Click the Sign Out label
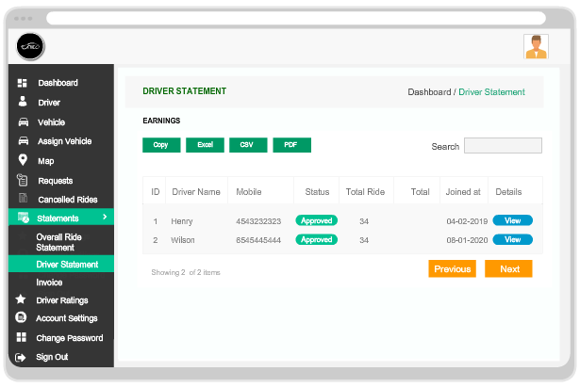 [x=52, y=357]
